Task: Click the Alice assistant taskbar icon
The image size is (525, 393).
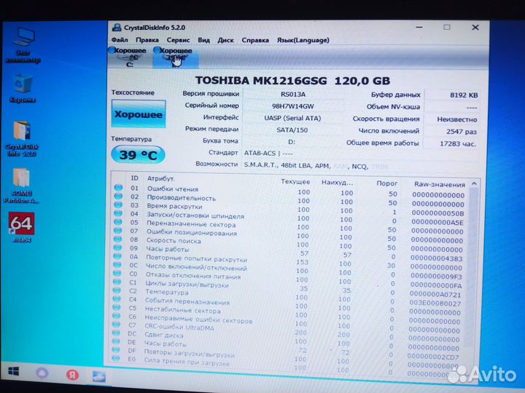Action: point(44,374)
